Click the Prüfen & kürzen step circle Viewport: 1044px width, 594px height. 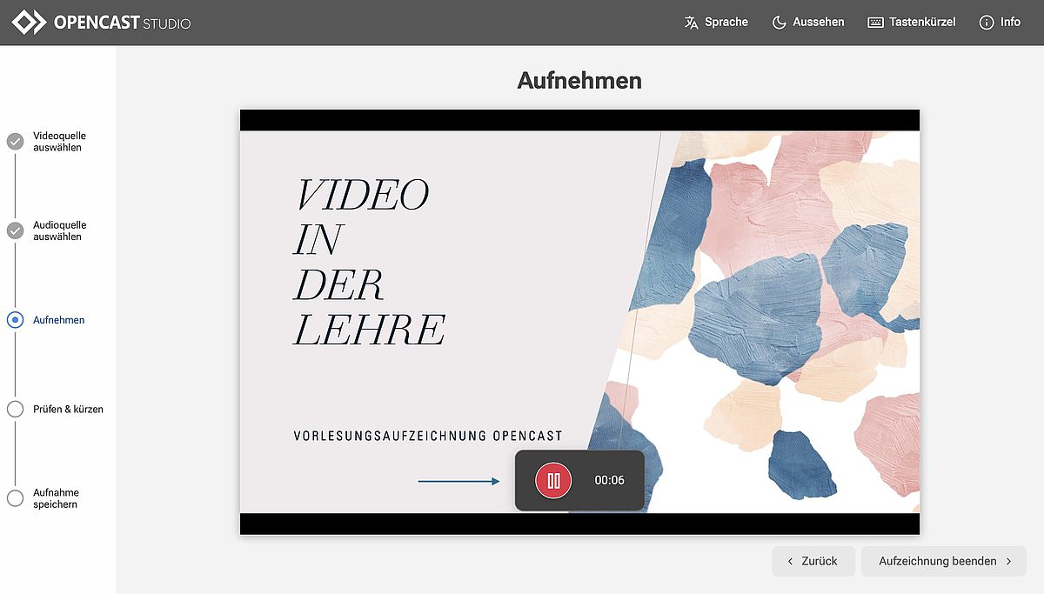[x=15, y=409]
